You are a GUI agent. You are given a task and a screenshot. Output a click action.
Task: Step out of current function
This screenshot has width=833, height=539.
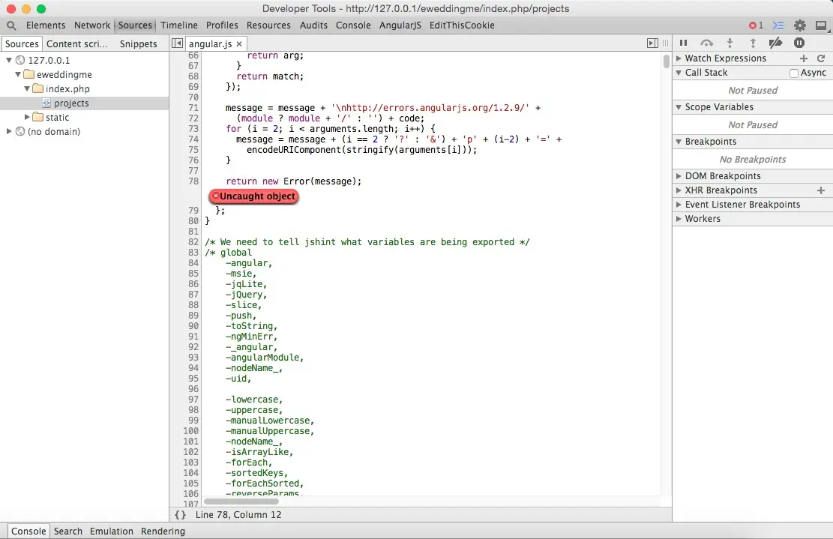pos(753,43)
